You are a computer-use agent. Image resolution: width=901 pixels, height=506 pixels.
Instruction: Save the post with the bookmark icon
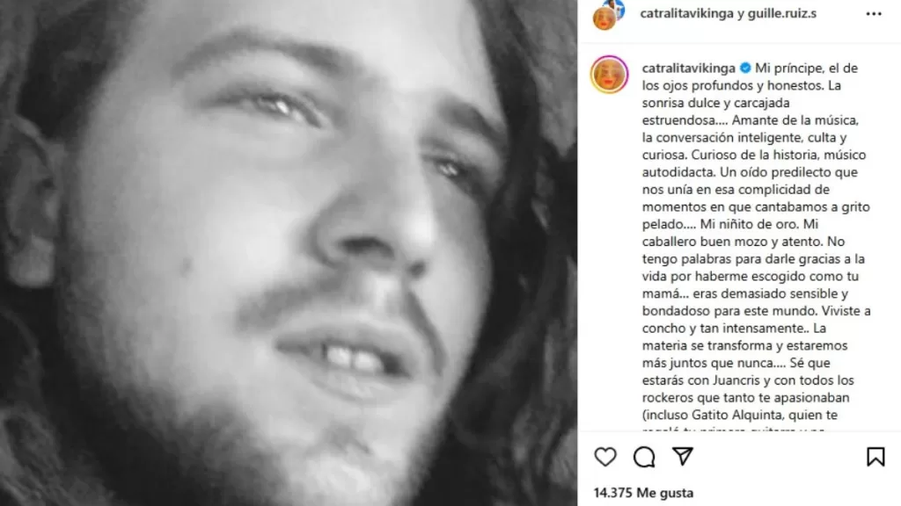[875, 457]
